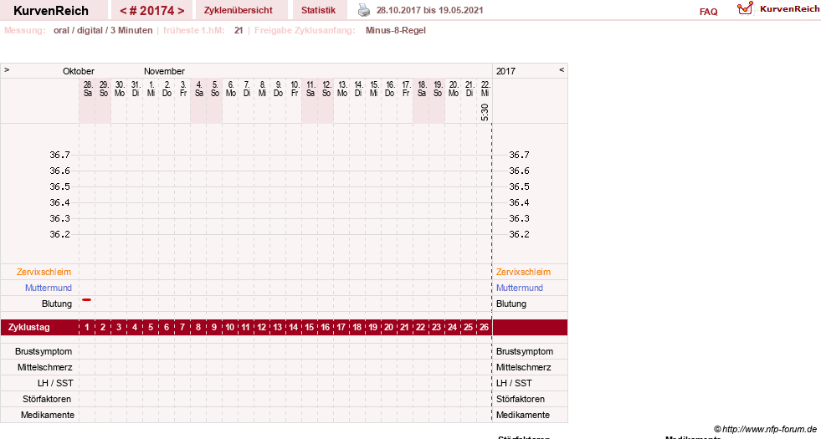This screenshot has width=821, height=439.
Task: Click the 'oral / digital / 3 Minuten' value
Action: pyautogui.click(x=103, y=30)
